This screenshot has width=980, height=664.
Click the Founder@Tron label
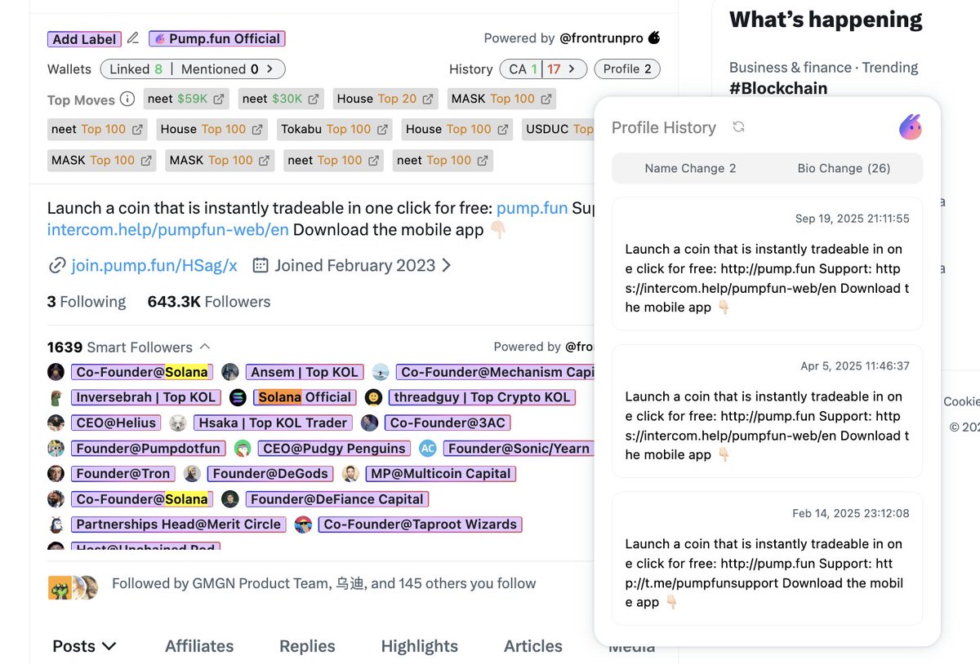click(122, 473)
